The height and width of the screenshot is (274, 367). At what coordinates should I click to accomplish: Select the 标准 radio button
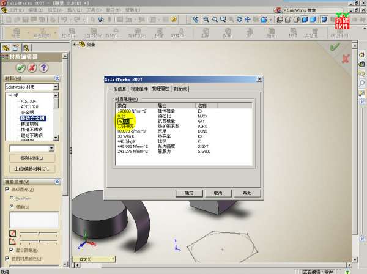pyautogui.click(x=12, y=207)
